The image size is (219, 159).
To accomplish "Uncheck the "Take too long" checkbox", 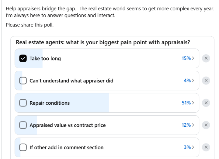I will (x=23, y=58).
